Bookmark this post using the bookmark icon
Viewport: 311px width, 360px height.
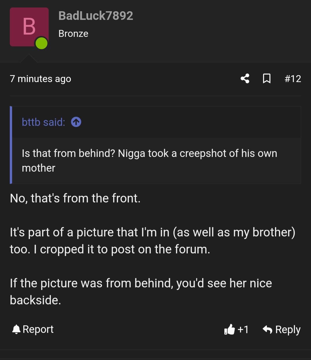pos(266,78)
